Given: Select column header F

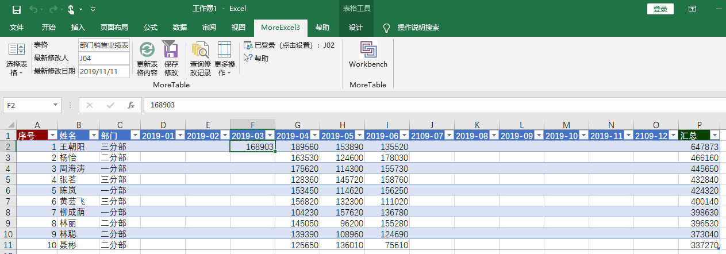Looking at the screenshot, I should (252, 125).
